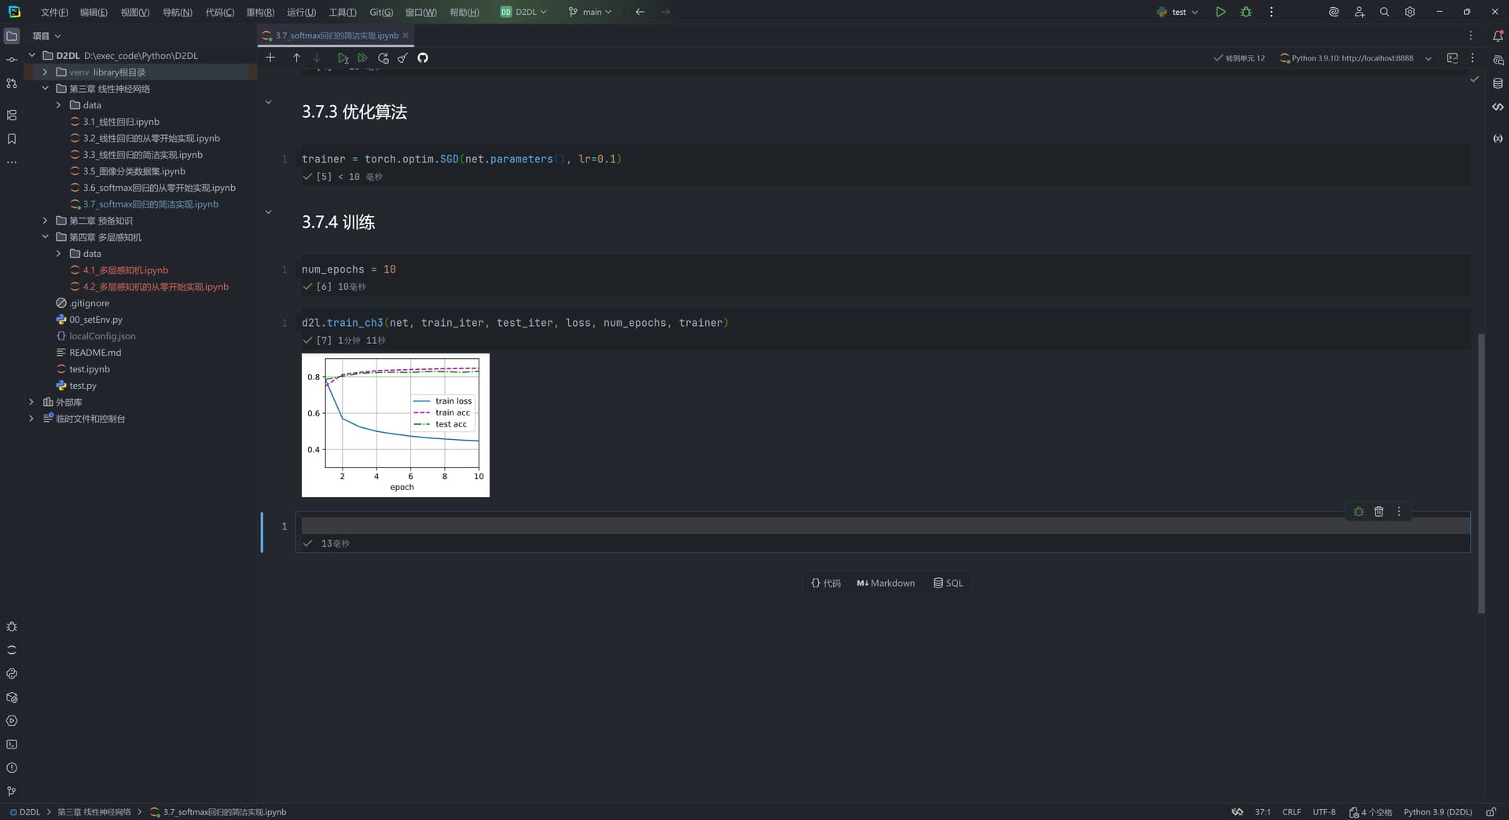Change CRLF line separator in status bar
This screenshot has height=820, width=1509.
click(1291, 812)
